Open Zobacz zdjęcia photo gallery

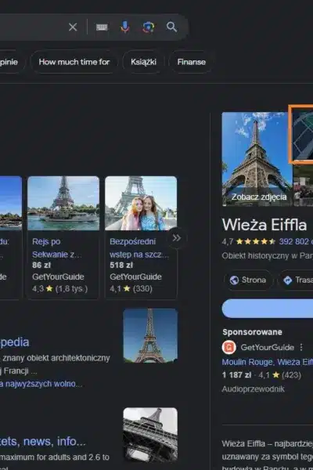(259, 197)
